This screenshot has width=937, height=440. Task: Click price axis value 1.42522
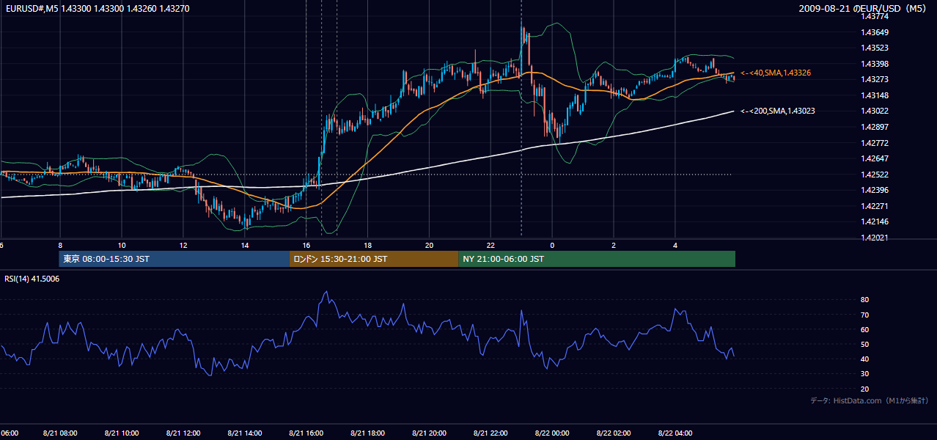[875, 175]
